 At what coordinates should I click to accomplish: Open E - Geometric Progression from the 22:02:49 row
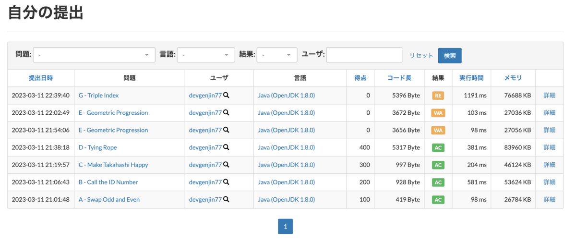(113, 113)
